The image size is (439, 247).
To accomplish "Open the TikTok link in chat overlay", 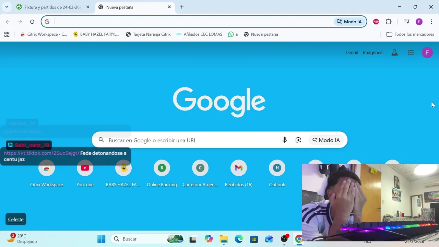I will tap(41, 153).
